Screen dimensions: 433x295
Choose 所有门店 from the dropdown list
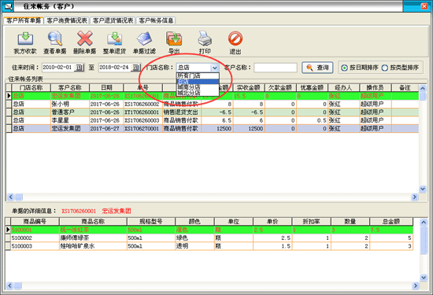coord(198,76)
